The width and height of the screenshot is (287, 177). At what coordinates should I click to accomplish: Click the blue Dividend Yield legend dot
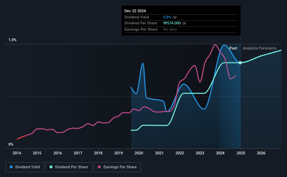click(11, 167)
